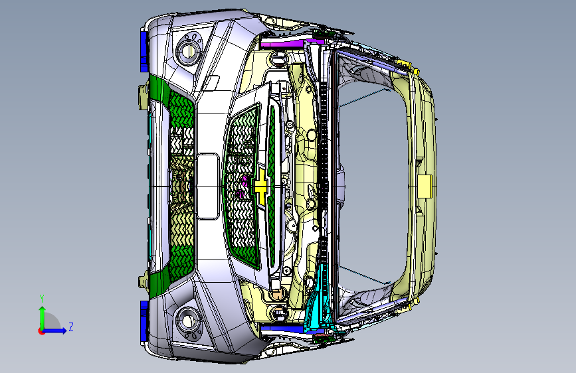Select the cyan bracket part near radiator bottom

tap(319, 301)
